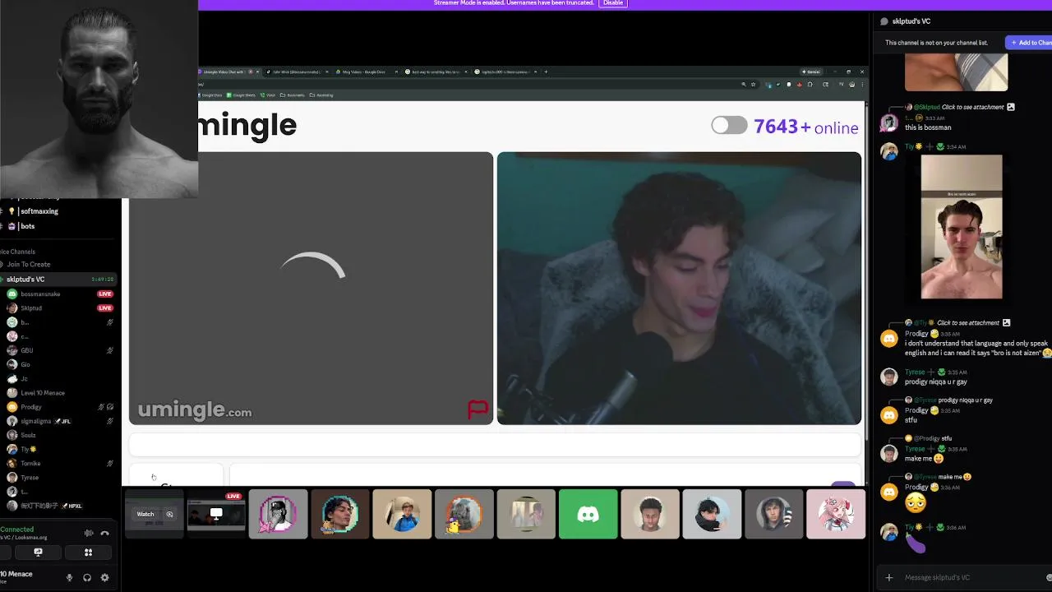The height and width of the screenshot is (592, 1052).
Task: Click the purple eggplant emoji message
Action: click(x=915, y=543)
